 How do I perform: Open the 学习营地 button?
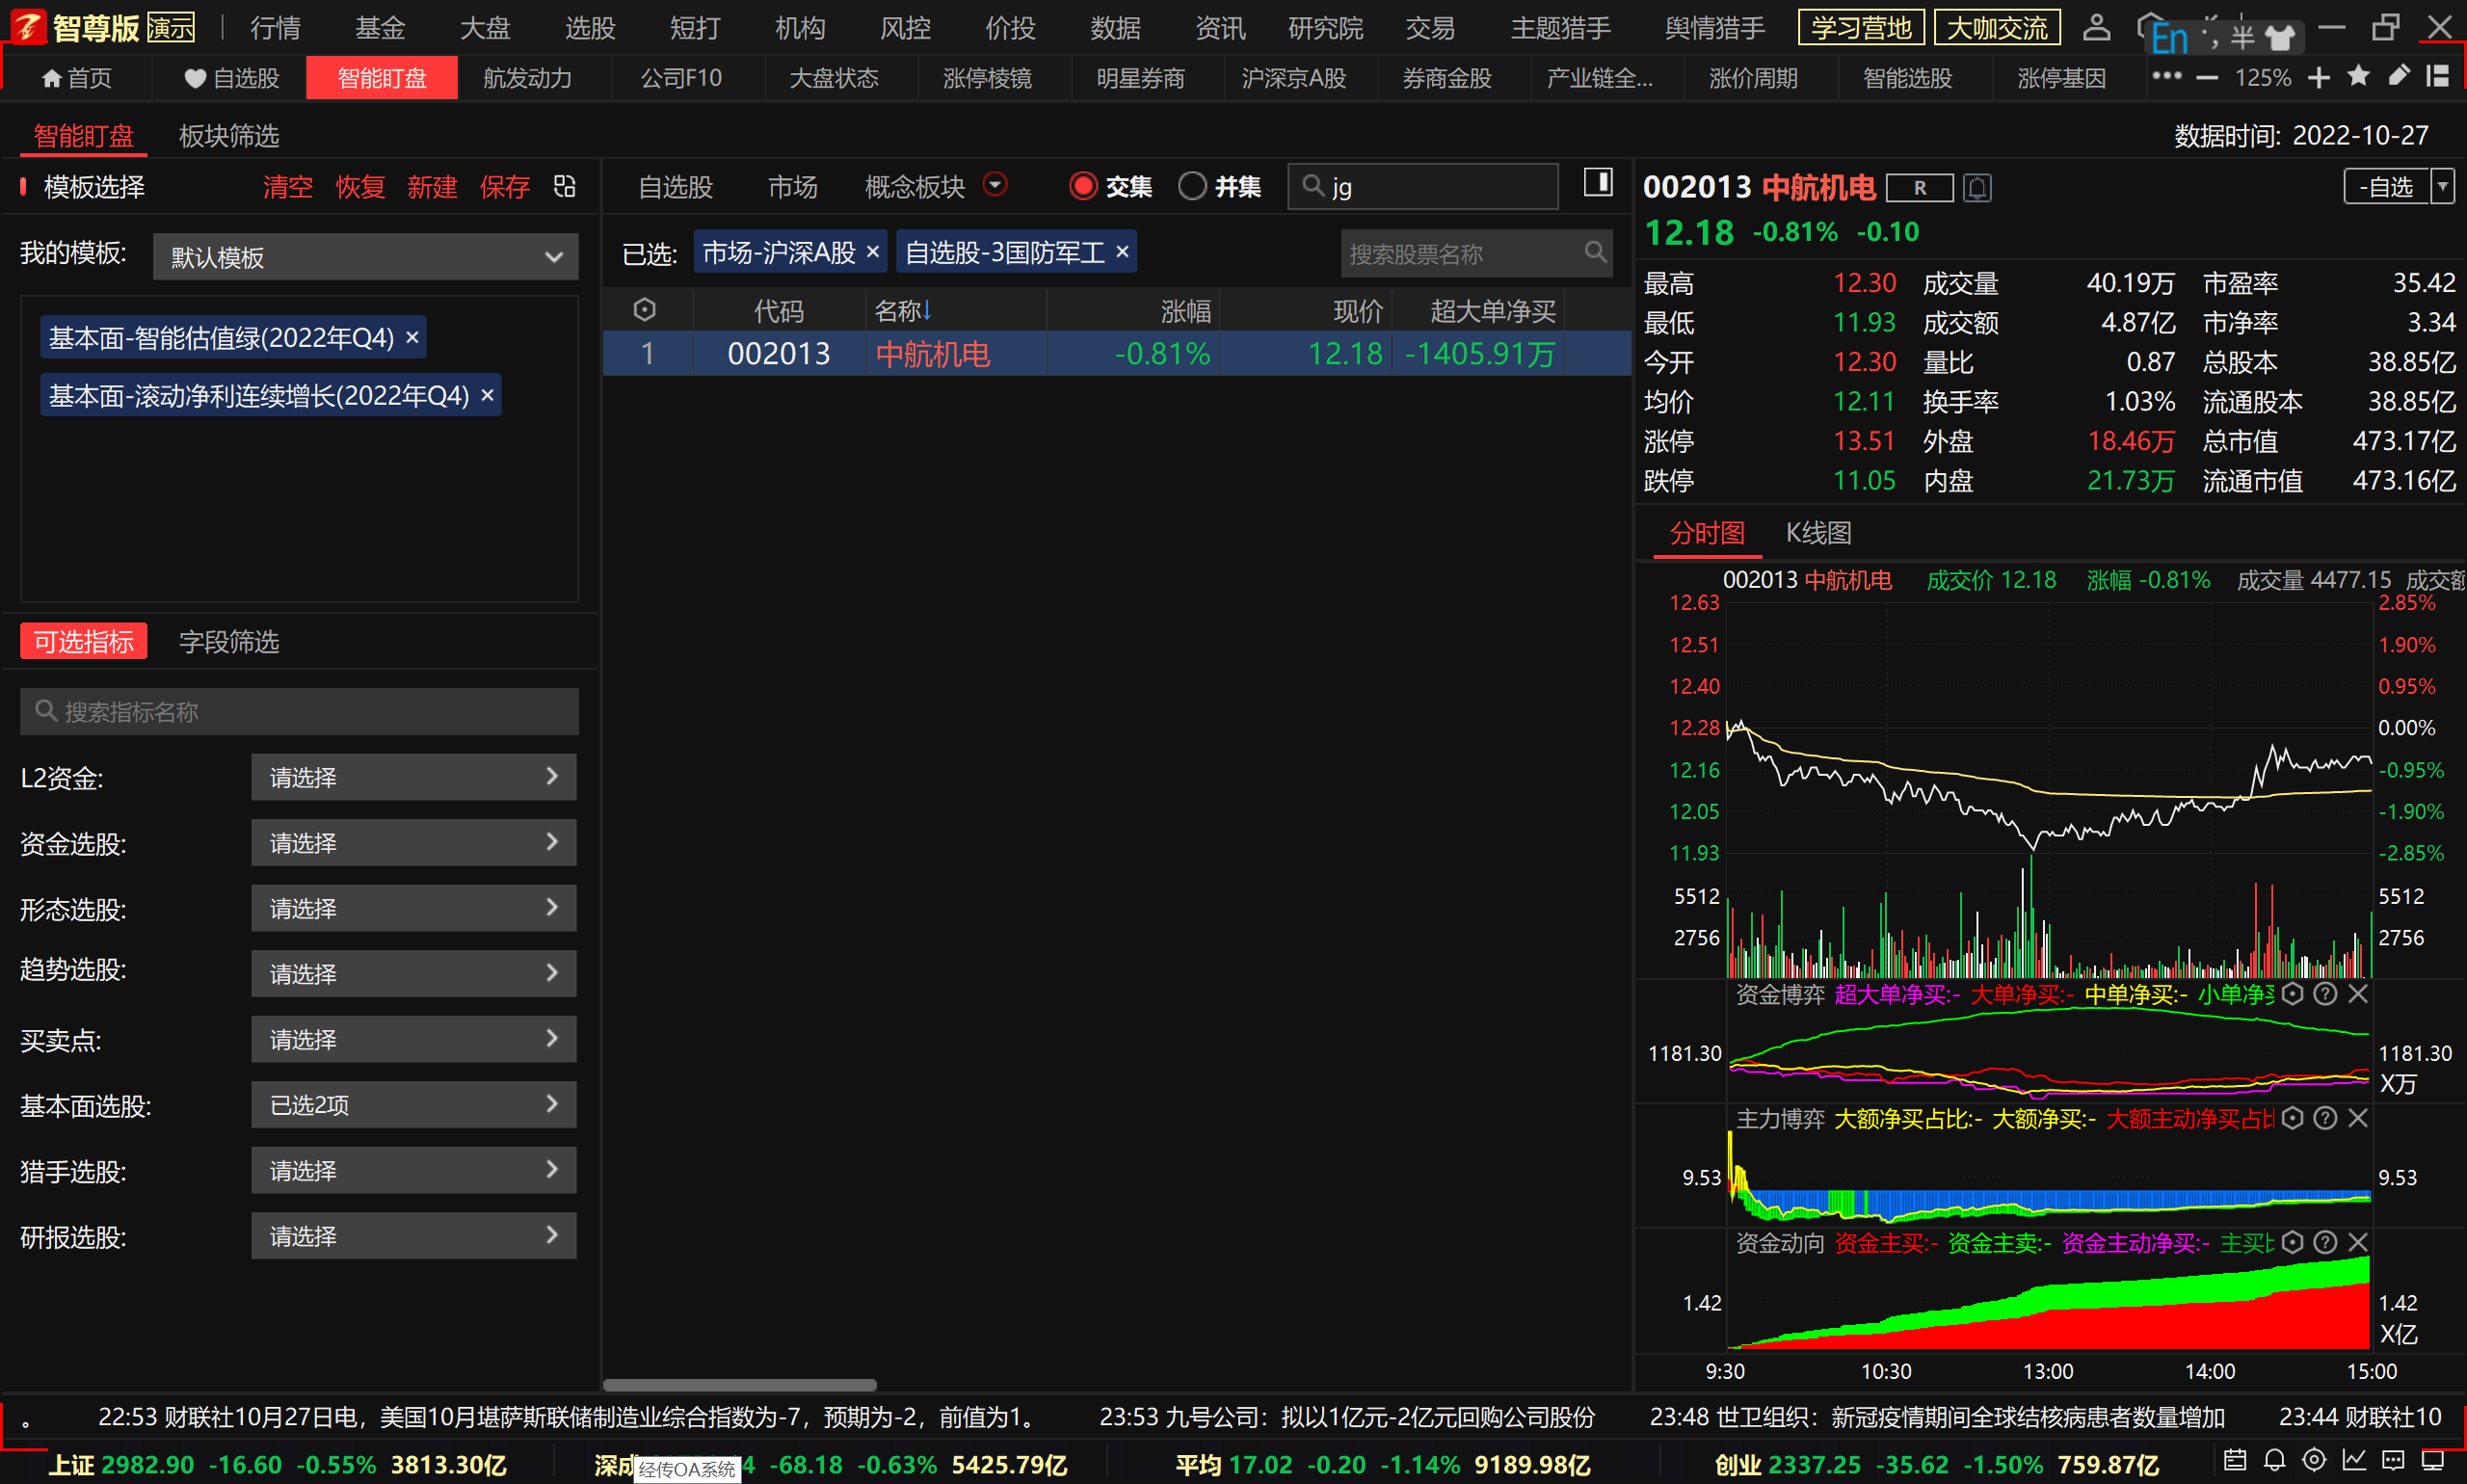pos(1861,28)
